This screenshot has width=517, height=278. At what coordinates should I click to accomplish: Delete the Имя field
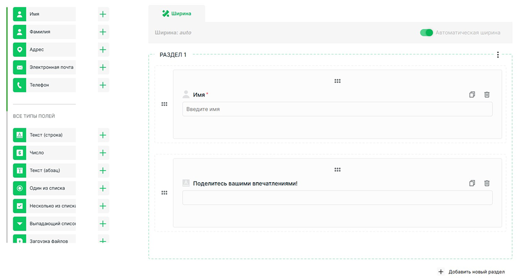(487, 95)
